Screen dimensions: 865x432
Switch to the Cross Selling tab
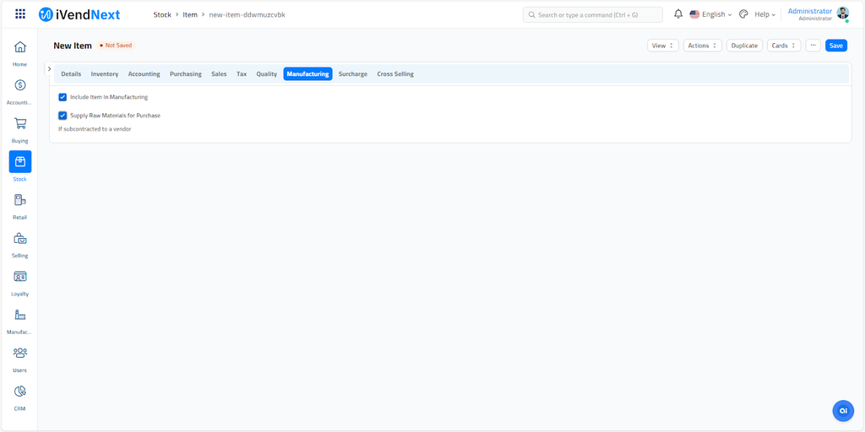click(x=395, y=74)
